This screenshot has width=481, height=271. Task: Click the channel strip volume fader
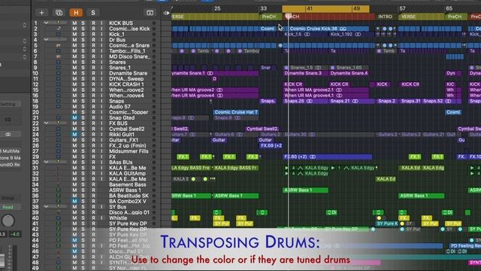(2, 260)
